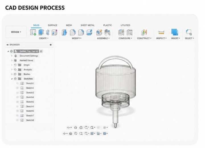
Task: Expand the Bodies folder node
Action: tap(12, 74)
